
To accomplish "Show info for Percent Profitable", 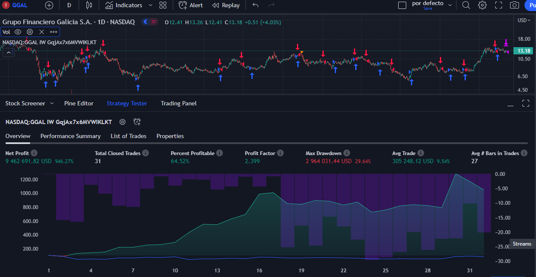I will [x=220, y=153].
